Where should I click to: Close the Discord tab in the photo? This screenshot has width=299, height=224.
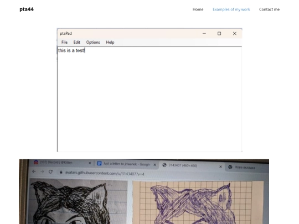coord(90,163)
